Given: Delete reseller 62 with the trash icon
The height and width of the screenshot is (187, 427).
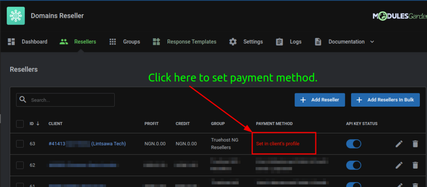Looking at the screenshot, I should click(x=415, y=165).
